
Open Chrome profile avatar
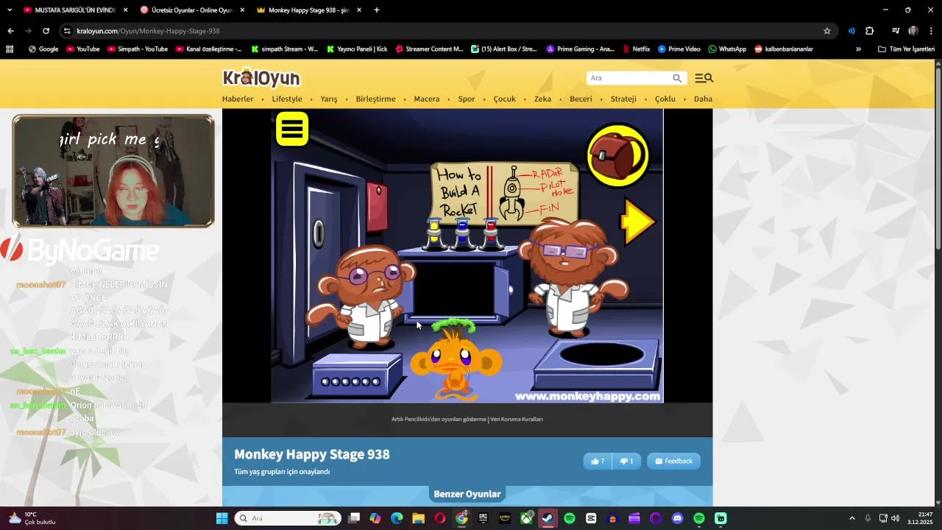913,31
